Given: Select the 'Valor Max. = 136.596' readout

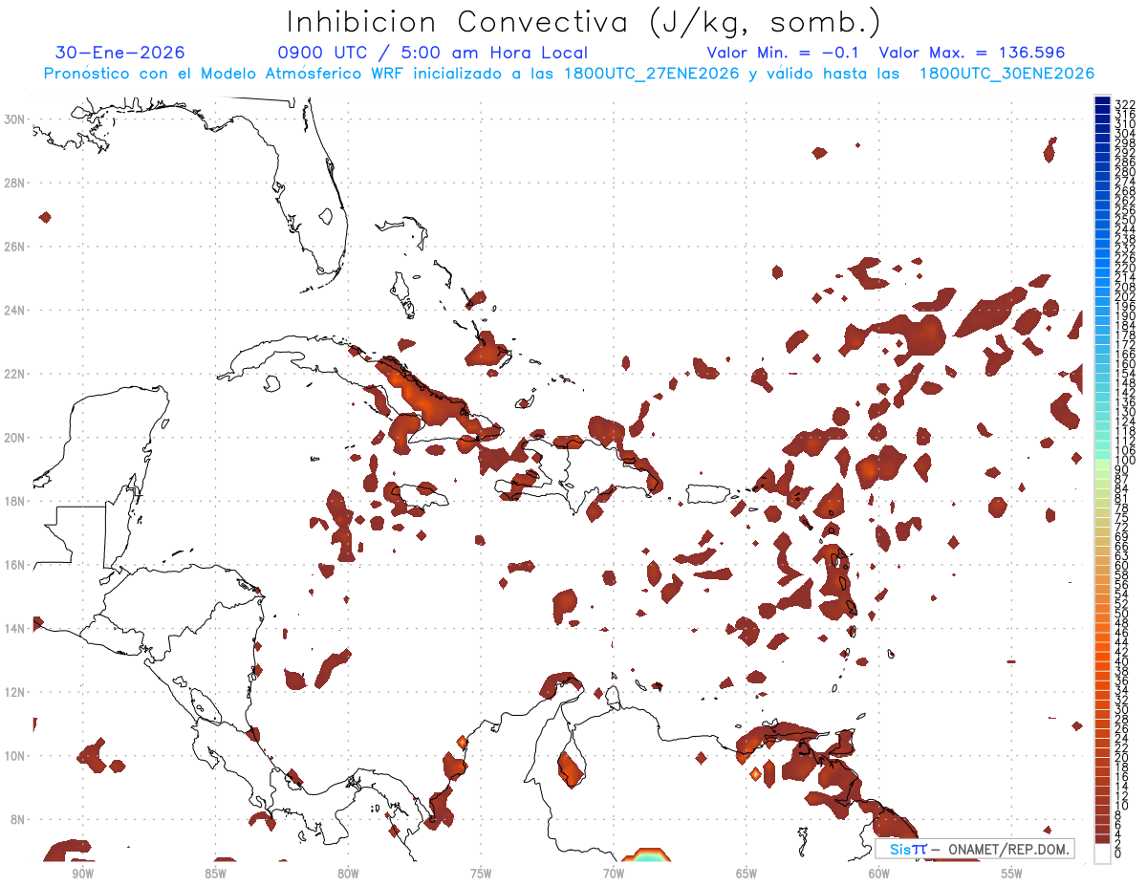Looking at the screenshot, I should [971, 53].
